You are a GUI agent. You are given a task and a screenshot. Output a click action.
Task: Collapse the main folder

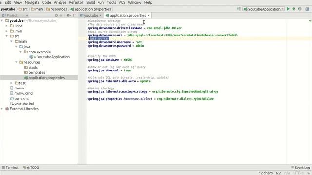click(x=11, y=41)
